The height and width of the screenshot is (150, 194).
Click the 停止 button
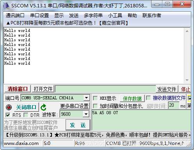click(x=185, y=89)
